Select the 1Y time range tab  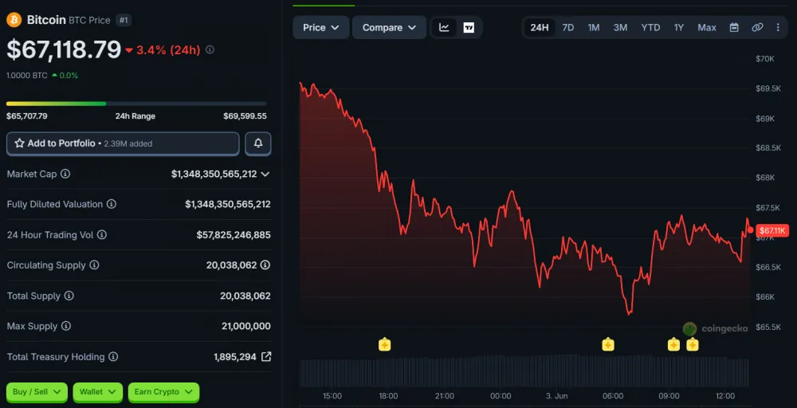(678, 27)
